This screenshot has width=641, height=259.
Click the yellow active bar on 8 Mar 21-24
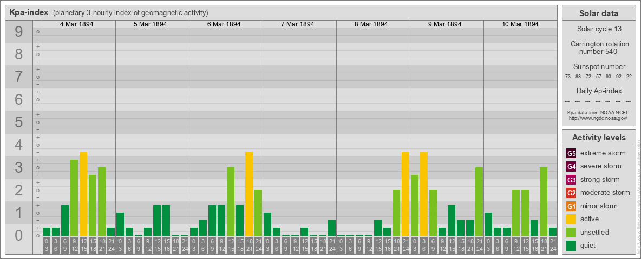point(405,194)
